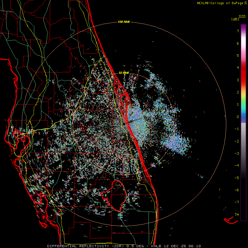Click the -3 label on the color scale
Image resolution: width=248 pixels, height=248 pixels.
tap(237, 153)
